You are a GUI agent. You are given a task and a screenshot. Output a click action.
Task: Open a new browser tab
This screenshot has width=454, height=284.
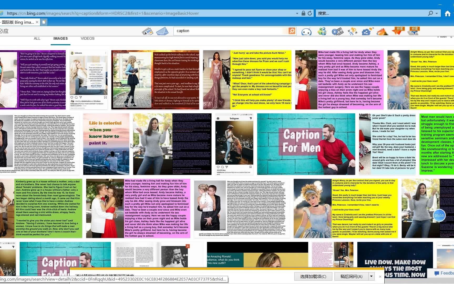44,22
